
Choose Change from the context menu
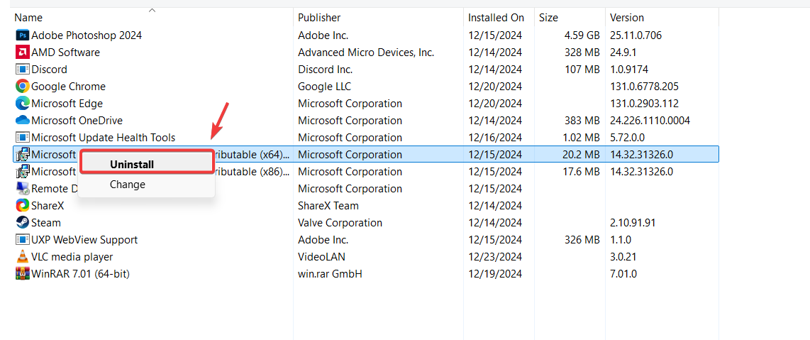tap(128, 185)
